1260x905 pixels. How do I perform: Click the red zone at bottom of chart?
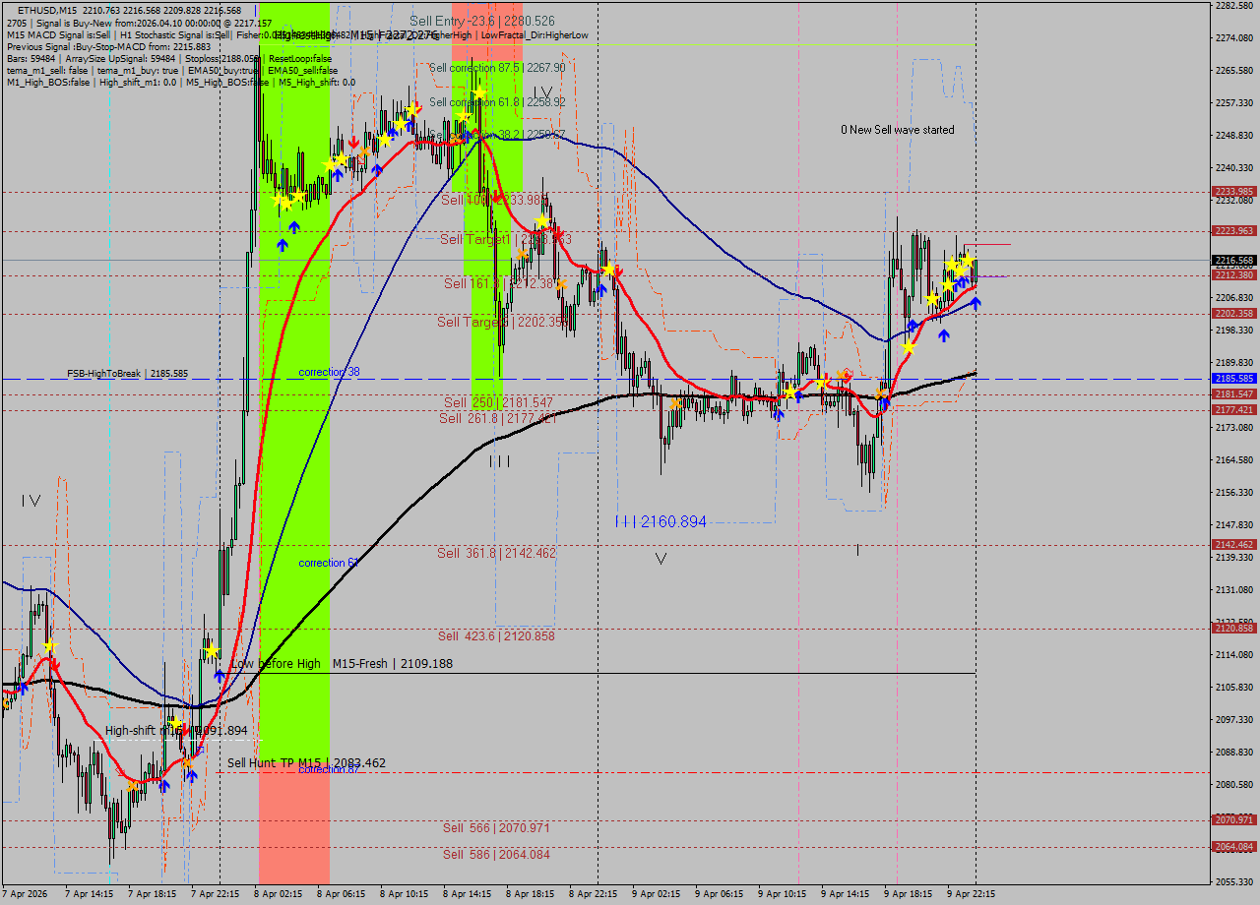tap(293, 826)
